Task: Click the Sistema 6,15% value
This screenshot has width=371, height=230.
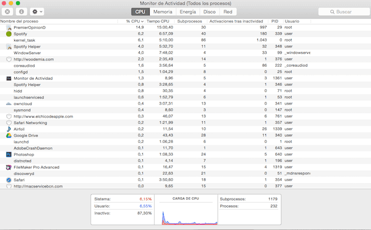Action: coord(145,199)
